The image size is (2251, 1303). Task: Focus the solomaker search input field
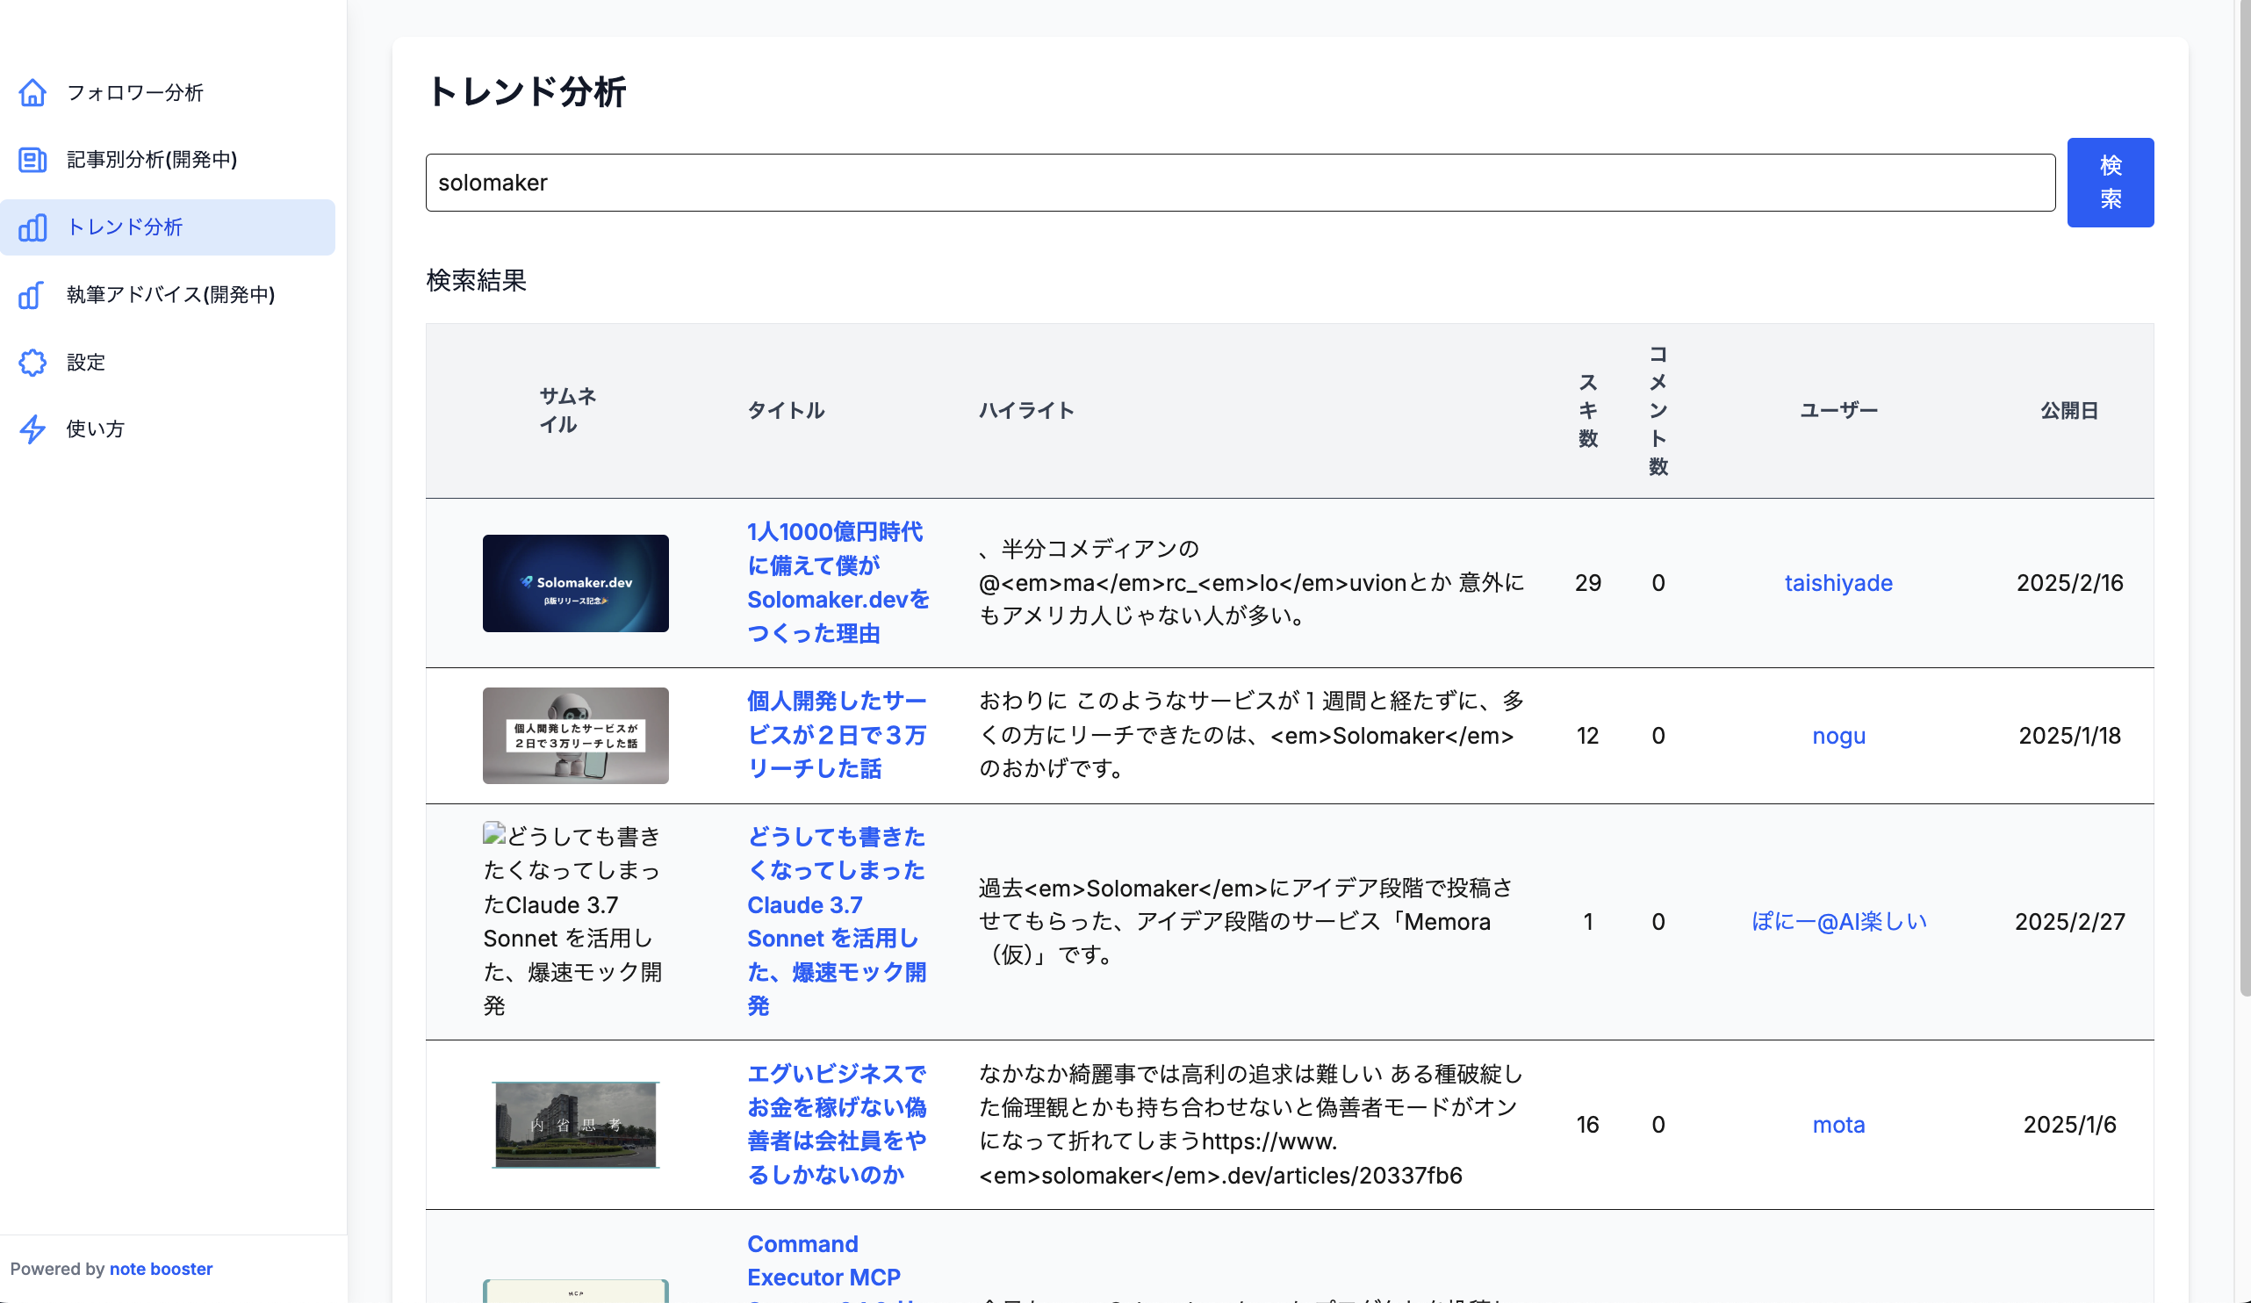tap(1239, 182)
